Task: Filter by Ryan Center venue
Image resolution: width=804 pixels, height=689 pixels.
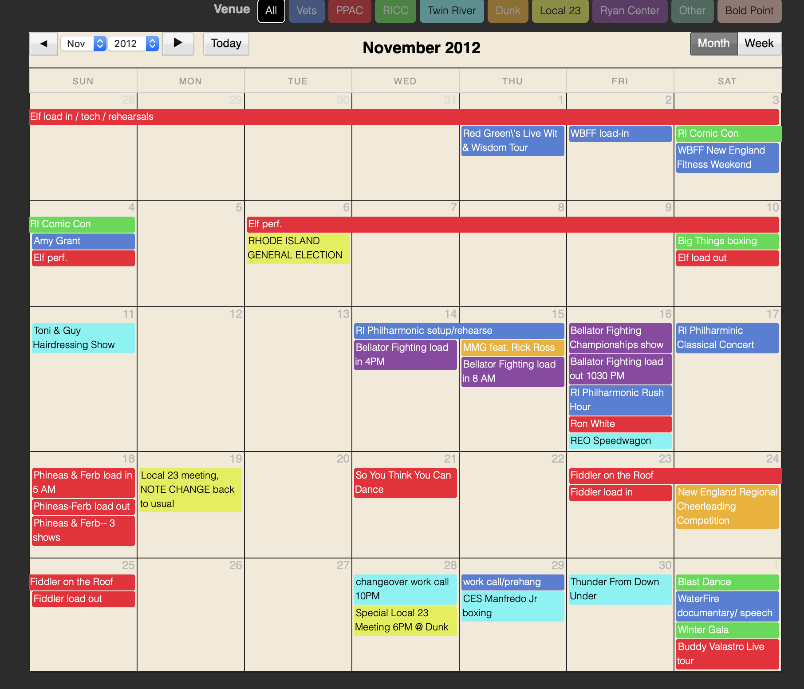Action: [x=630, y=11]
